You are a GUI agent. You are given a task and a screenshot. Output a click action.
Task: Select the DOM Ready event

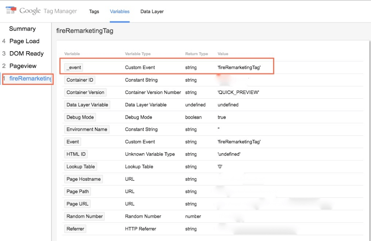[x=26, y=53]
